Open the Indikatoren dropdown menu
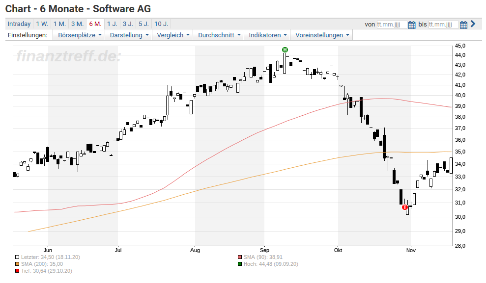The image size is (486, 283). [x=267, y=35]
